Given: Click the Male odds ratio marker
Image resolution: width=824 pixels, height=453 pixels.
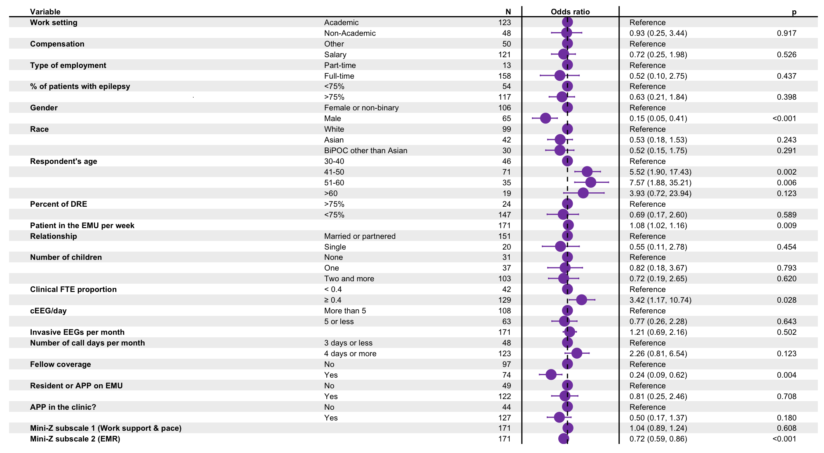Looking at the screenshot, I should coord(545,118).
